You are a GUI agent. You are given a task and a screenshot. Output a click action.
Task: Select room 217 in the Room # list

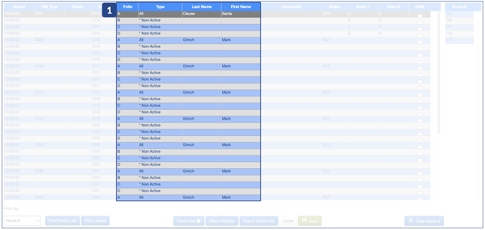pos(459,40)
